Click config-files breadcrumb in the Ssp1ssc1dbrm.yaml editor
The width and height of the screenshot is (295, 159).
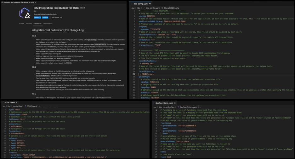click(169, 107)
